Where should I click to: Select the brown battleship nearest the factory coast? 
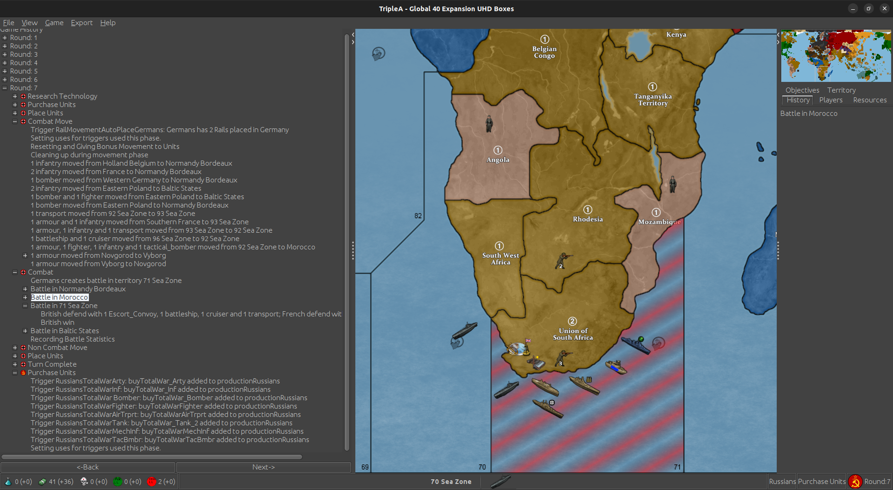[545, 386]
